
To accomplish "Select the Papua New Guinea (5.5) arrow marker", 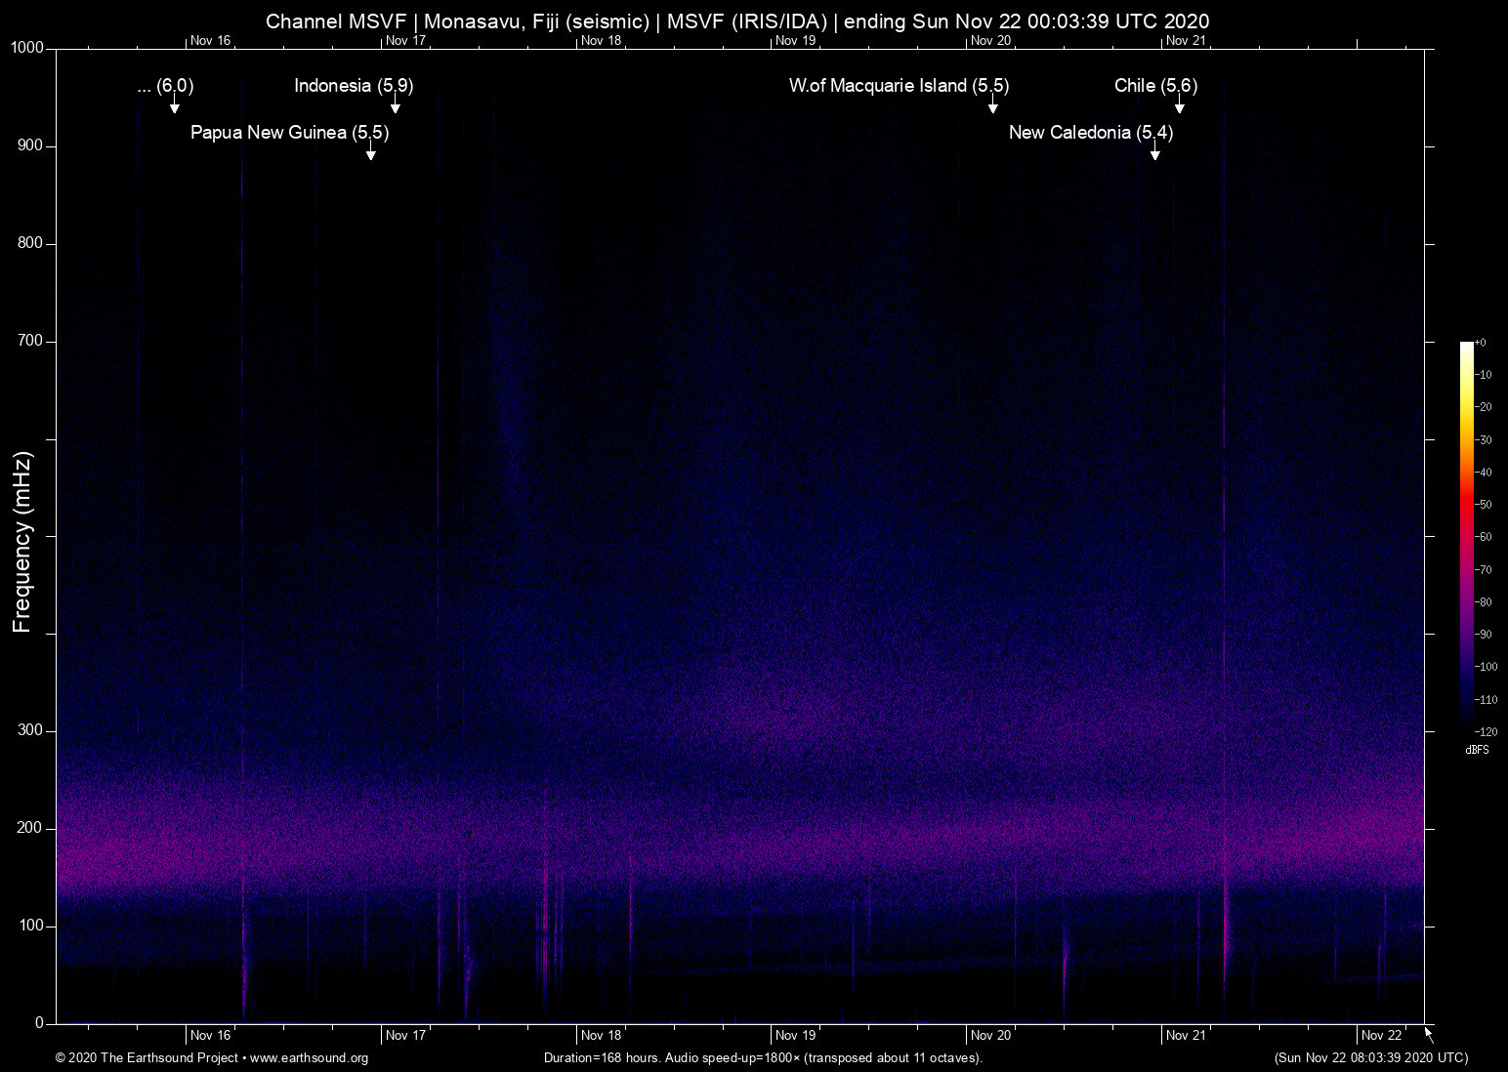I will 371,152.
